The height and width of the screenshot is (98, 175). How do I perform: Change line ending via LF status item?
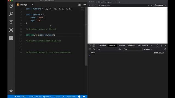point(63,97)
